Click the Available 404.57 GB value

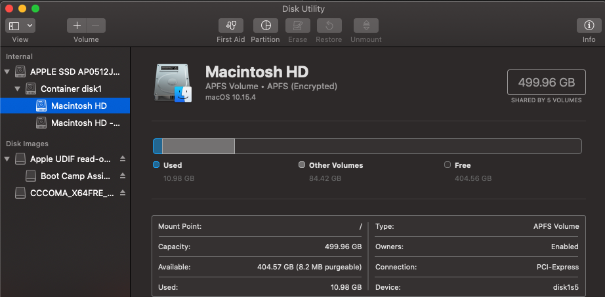click(x=310, y=267)
